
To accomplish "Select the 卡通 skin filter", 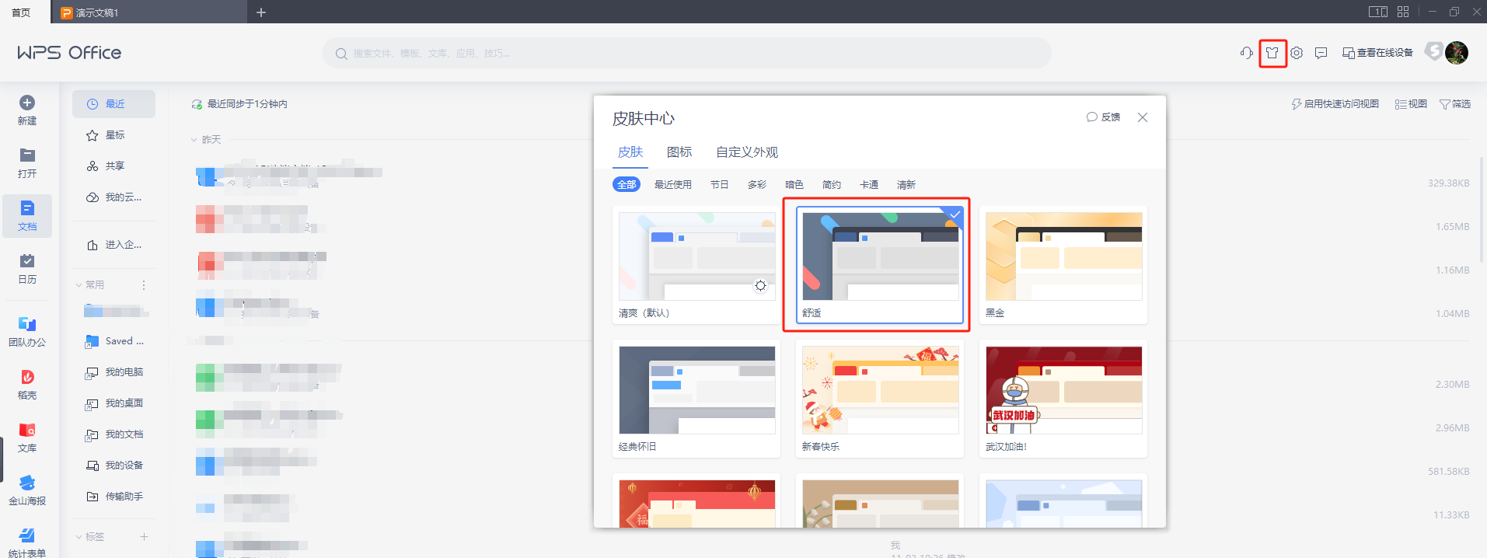I will [x=869, y=185].
